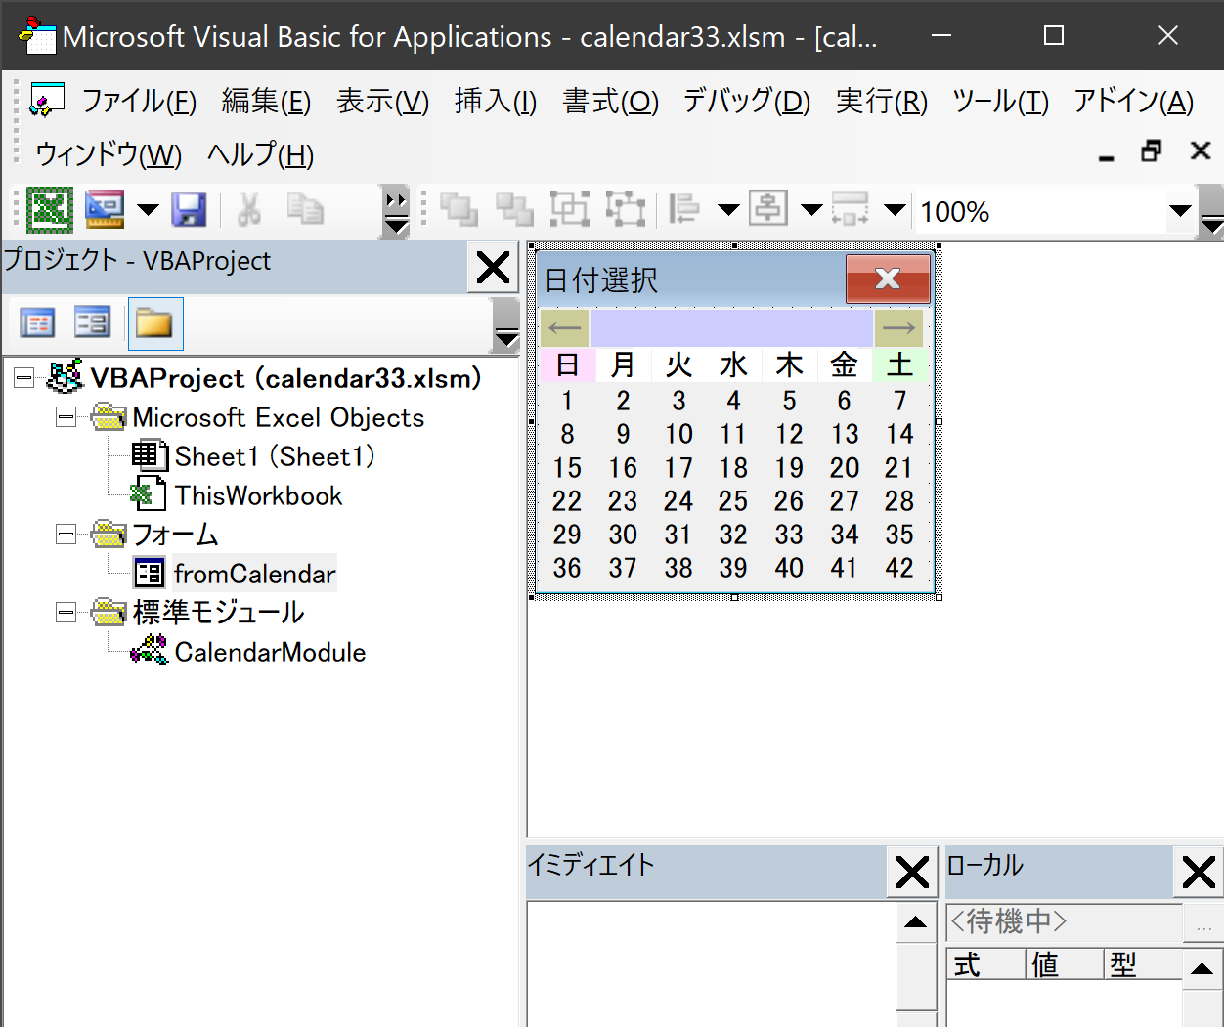Click the VBA system menu icon in menu bar
Screen dimensions: 1224x1027
(x=47, y=100)
